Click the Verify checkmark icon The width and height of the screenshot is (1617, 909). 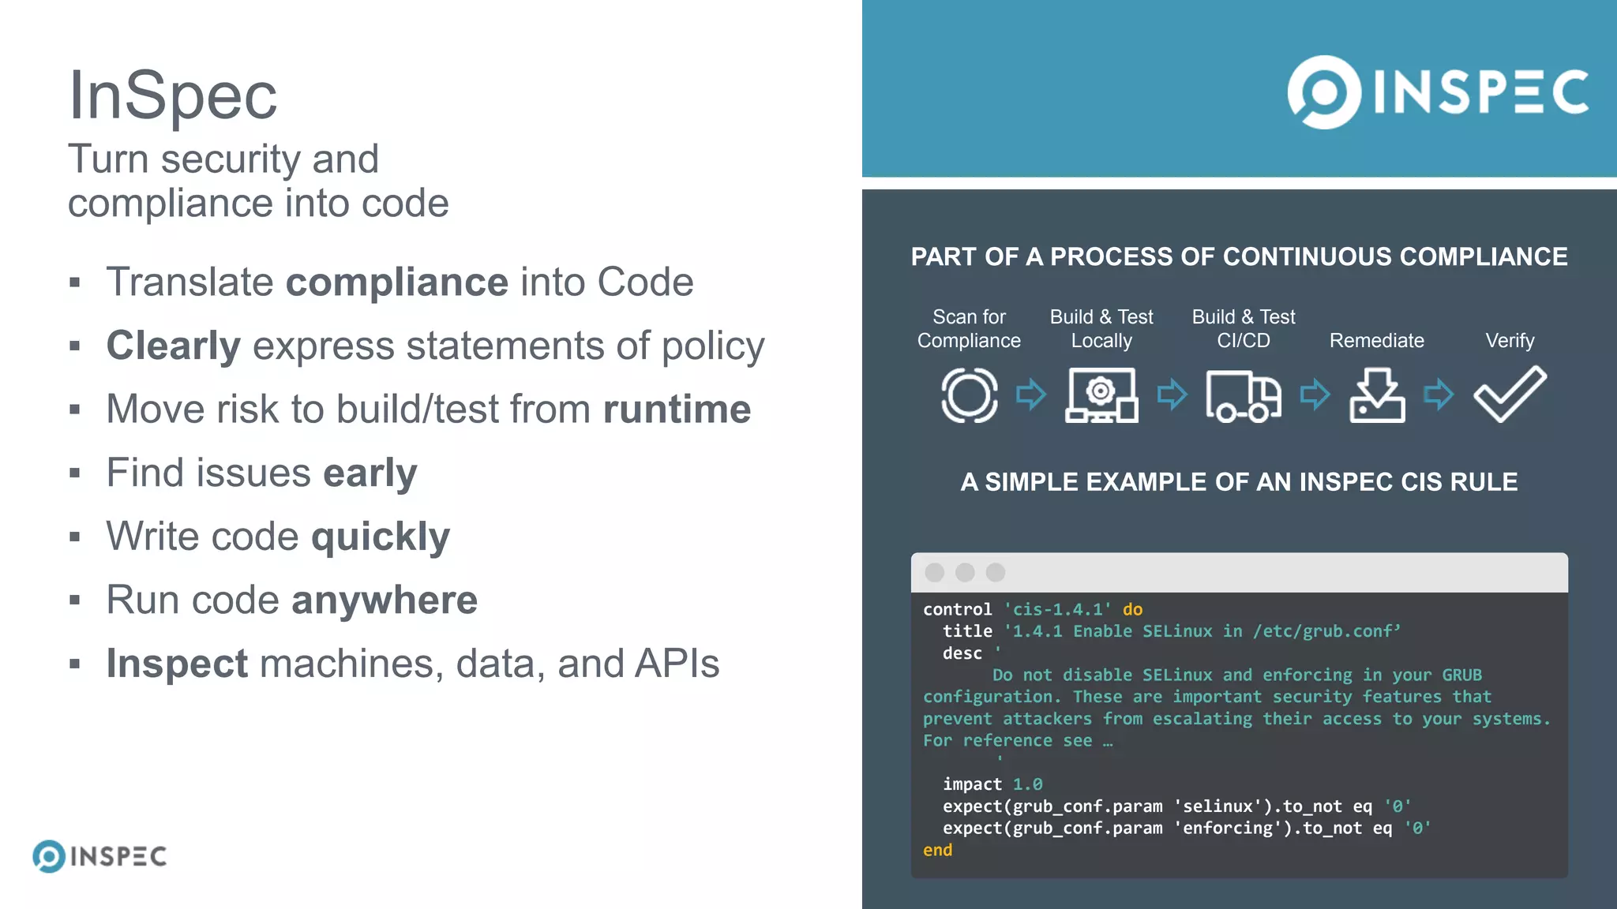coord(1510,394)
